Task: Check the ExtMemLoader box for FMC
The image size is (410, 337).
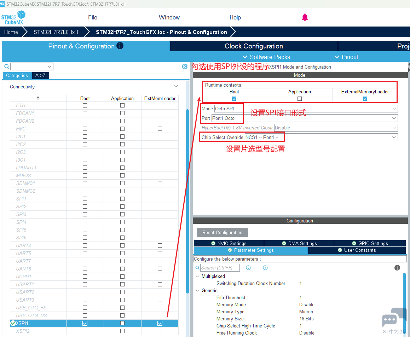Action: point(160,129)
